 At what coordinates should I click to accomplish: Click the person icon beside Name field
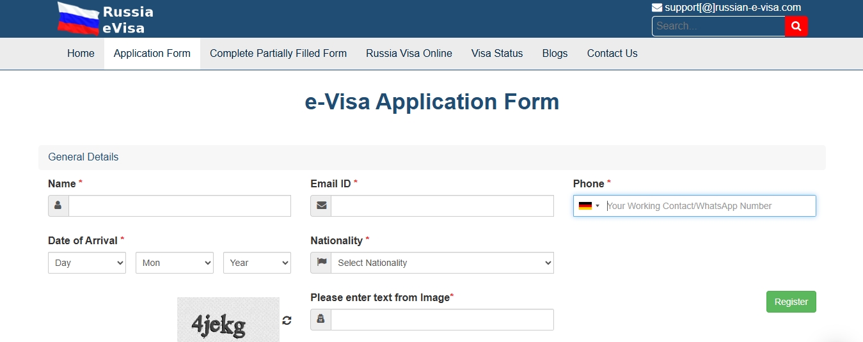[58, 206]
